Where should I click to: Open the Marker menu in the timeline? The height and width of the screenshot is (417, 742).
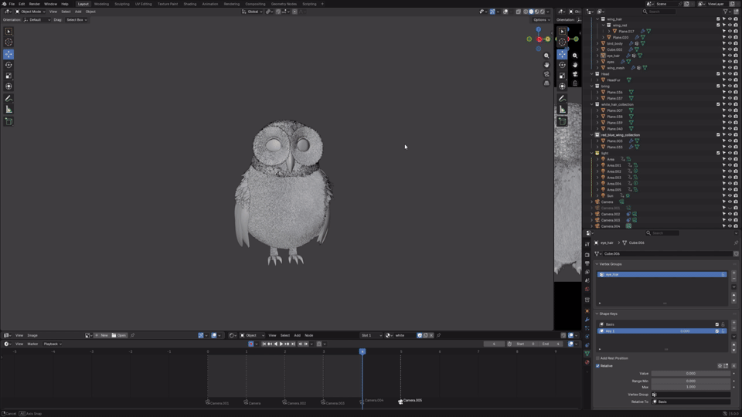point(32,344)
